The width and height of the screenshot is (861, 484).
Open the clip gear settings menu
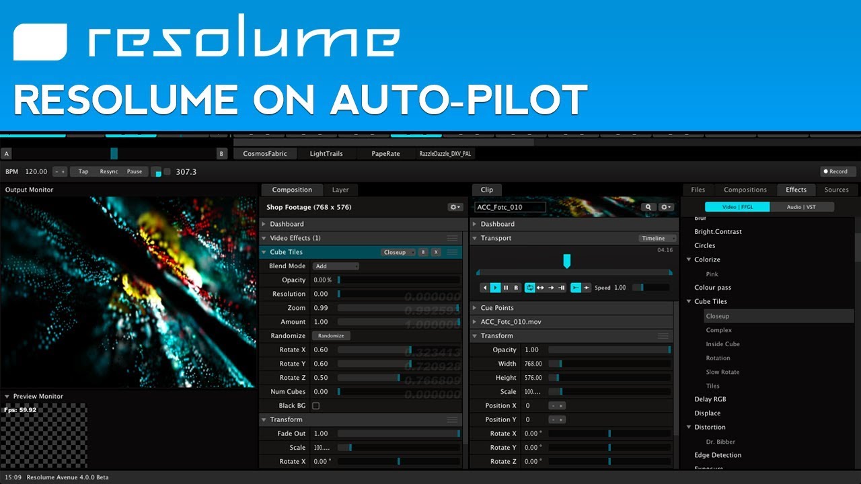tap(667, 207)
